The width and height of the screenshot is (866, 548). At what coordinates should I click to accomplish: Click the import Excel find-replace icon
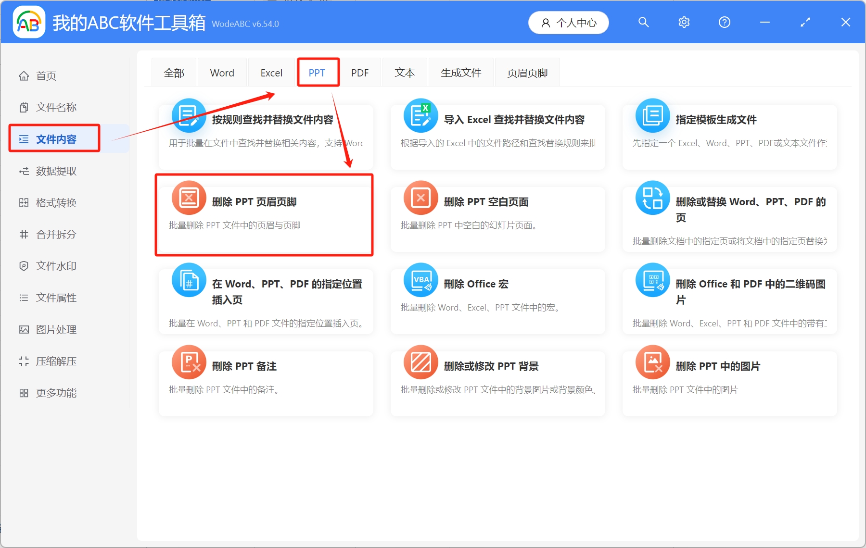[421, 115]
